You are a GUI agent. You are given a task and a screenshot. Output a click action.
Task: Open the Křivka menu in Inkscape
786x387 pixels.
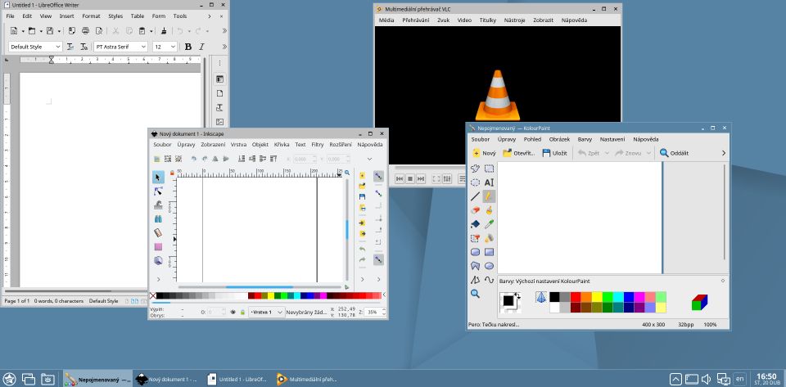click(x=282, y=144)
